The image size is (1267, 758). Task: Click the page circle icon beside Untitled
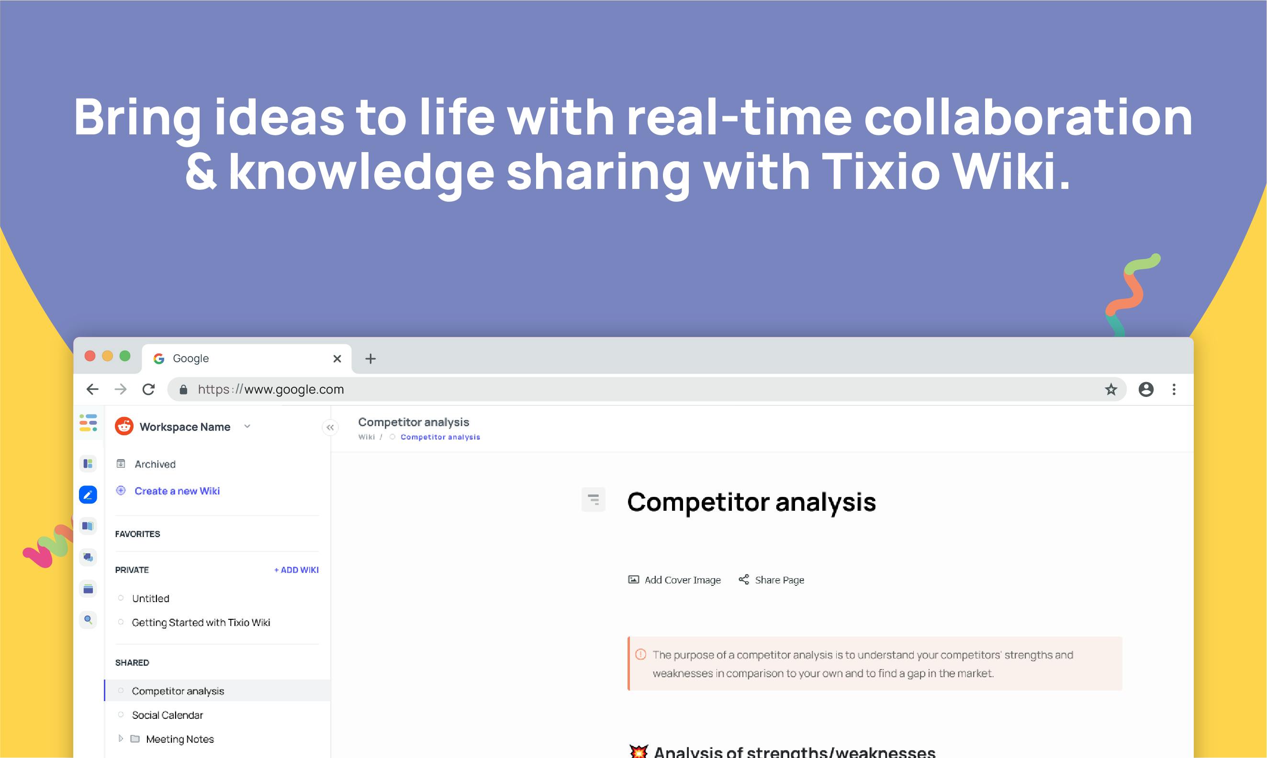tap(121, 598)
